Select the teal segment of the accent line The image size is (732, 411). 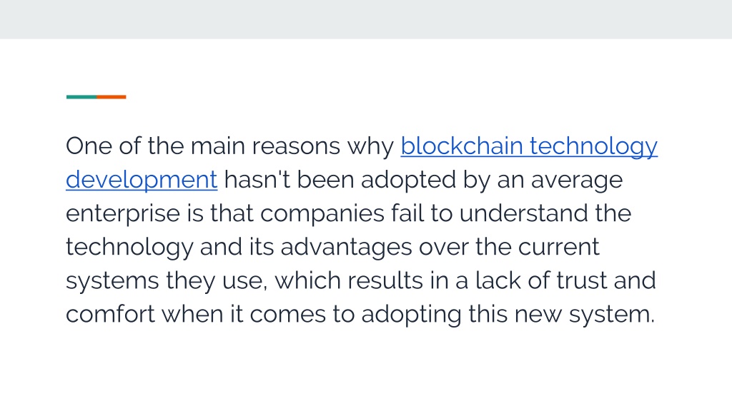(81, 97)
